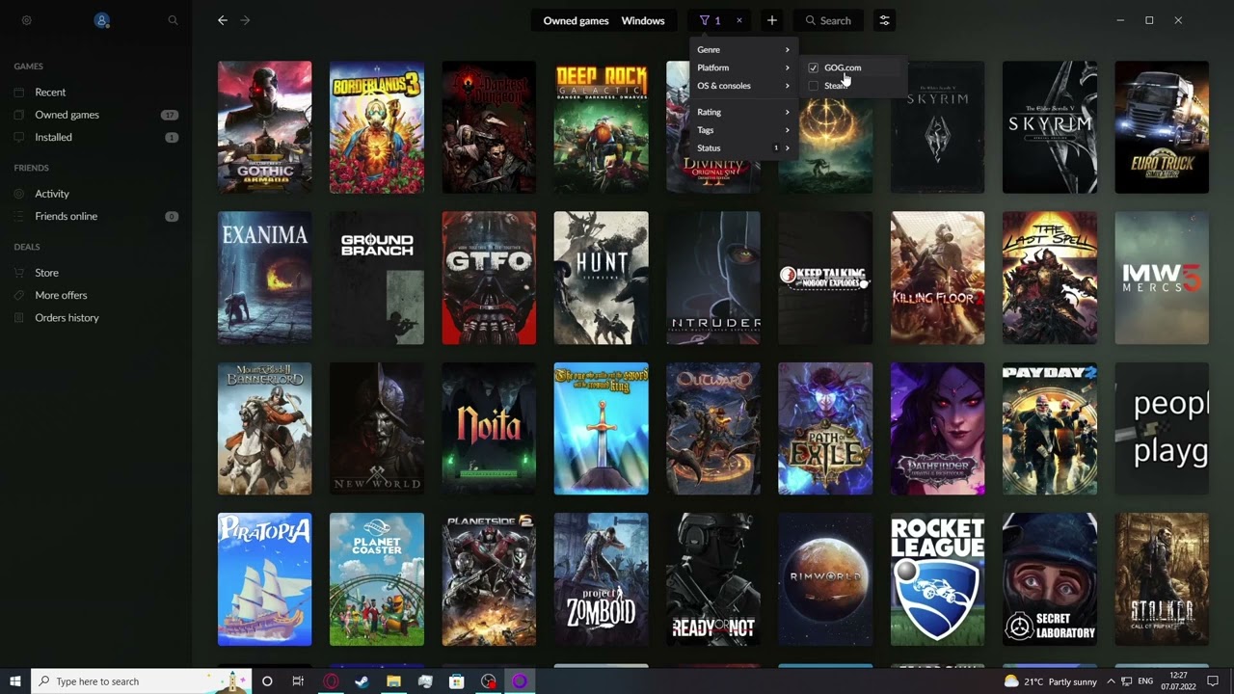1234x694 pixels.
Task: Open the settings gear in the sidebar header
Action: 26,20
